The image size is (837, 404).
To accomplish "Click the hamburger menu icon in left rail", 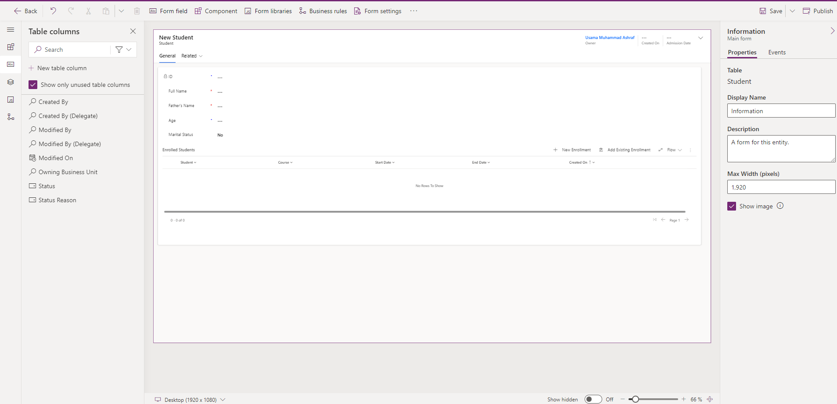I will (11, 30).
